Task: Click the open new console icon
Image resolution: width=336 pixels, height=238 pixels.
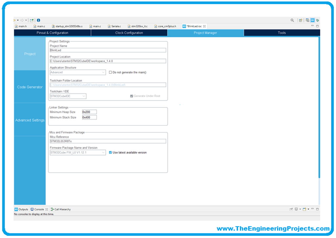Action: 304,209
